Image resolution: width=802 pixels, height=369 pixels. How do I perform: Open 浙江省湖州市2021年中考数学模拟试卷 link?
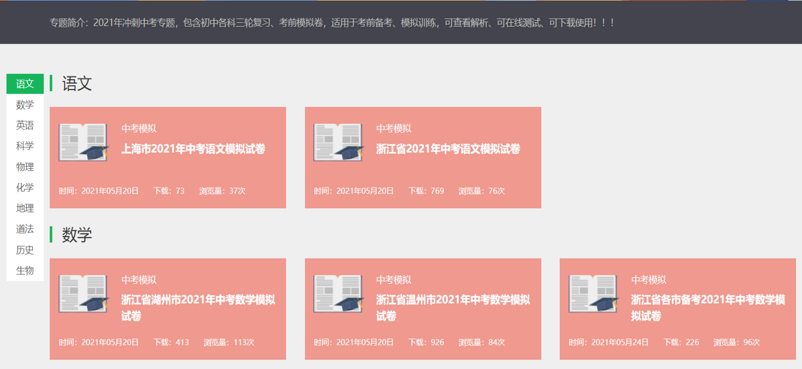pos(198,308)
